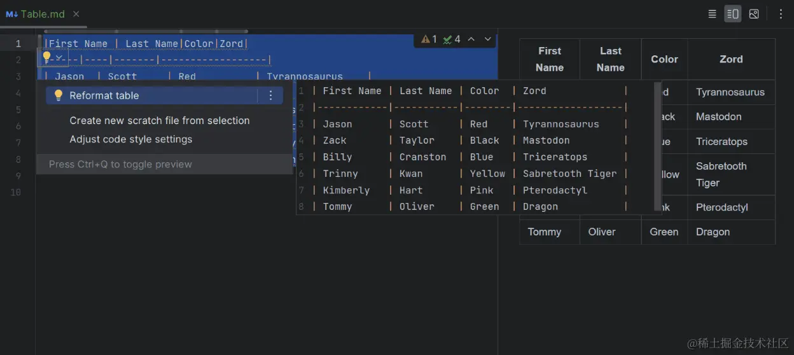The height and width of the screenshot is (355, 794).
Task: Click the rendered preview's 'Green' cell
Action: click(664, 232)
